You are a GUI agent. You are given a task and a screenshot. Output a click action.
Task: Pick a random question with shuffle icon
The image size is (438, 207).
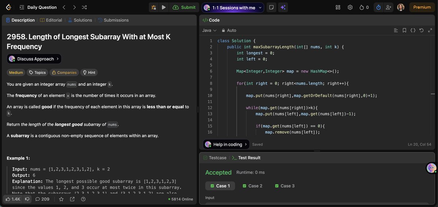[x=84, y=7]
